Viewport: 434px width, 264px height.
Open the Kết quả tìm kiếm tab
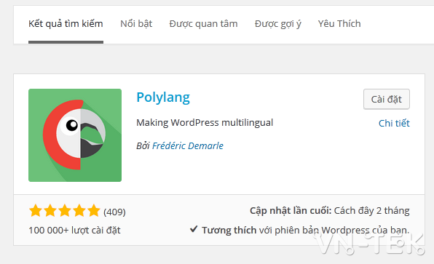[x=66, y=24]
